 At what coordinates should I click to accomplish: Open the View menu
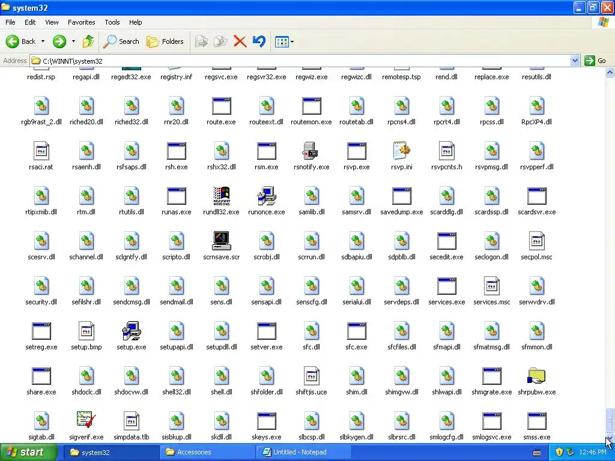tap(52, 22)
